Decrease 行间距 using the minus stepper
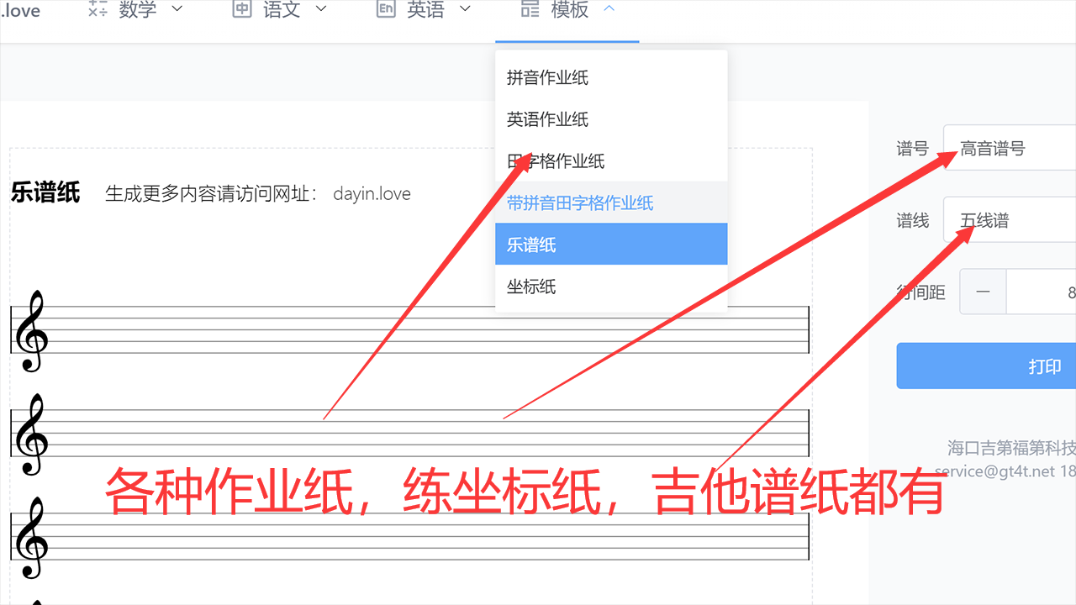 pos(982,292)
